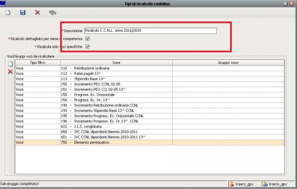Click the application icon in title bar
The image size is (297, 189).
coord(3,3)
